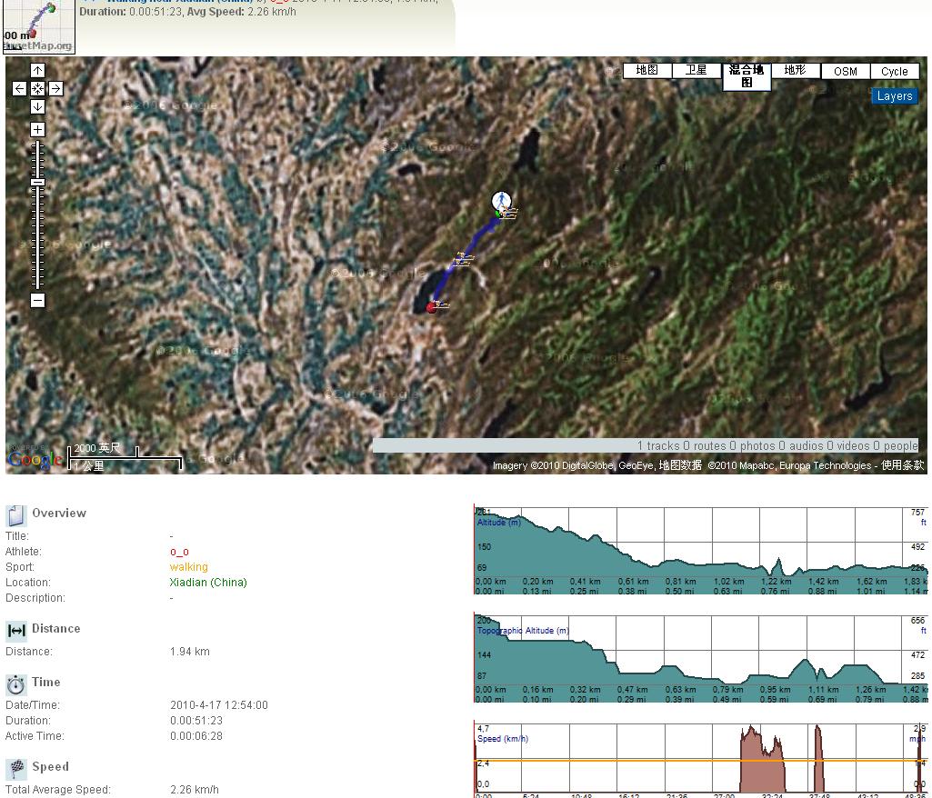Select the duration value 0.00:51:23
932x798 pixels.
pyautogui.click(x=196, y=721)
